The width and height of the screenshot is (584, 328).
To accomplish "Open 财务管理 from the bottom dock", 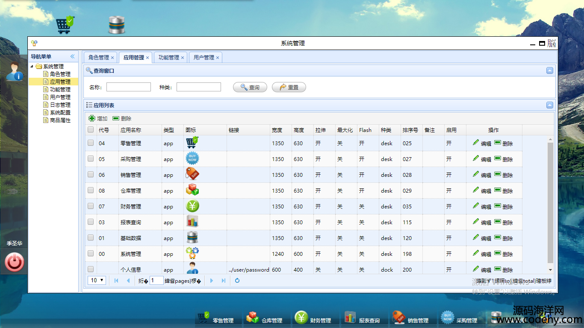I will [x=301, y=317].
